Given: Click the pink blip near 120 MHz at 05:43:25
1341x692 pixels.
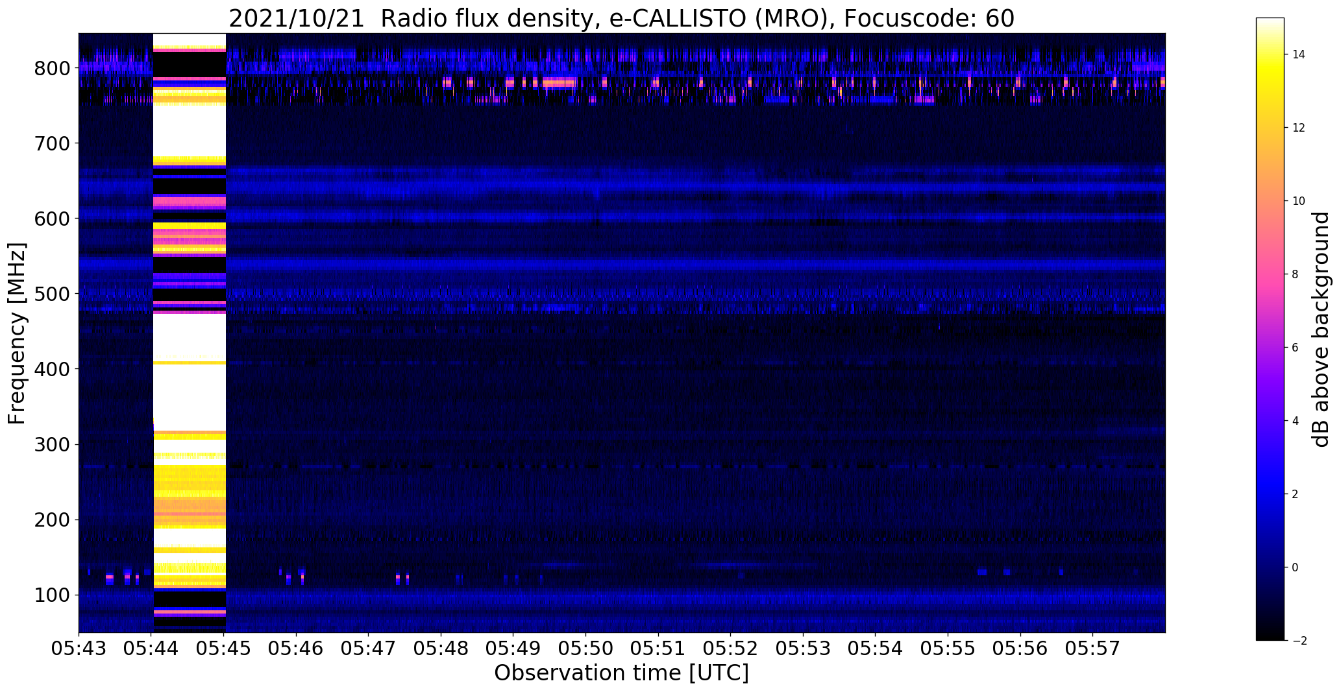Looking at the screenshot, I should click(x=110, y=577).
